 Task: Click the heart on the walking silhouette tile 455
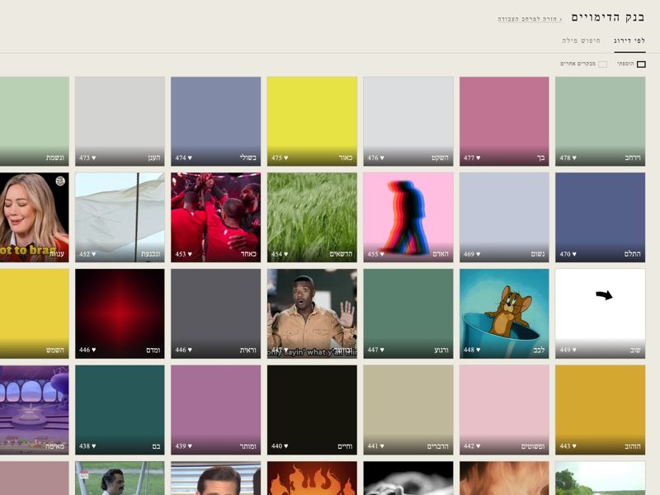[382, 254]
